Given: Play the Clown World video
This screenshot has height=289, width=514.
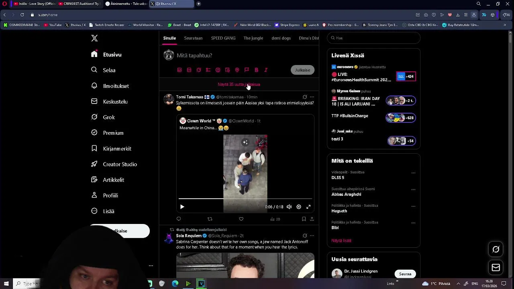Looking at the screenshot, I should (x=182, y=207).
